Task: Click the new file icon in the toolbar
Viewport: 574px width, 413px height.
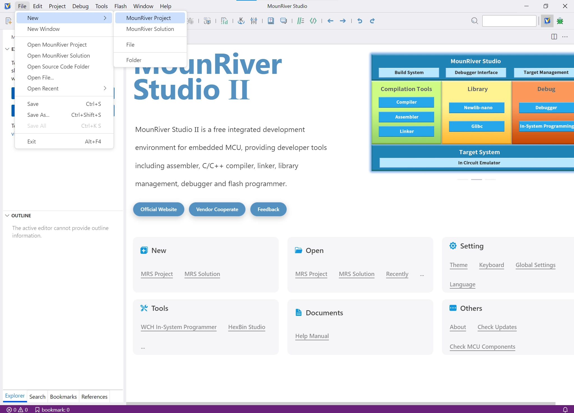Action: 9,21
